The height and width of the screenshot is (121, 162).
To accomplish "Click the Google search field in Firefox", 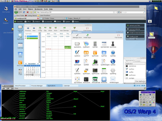I will click(x=132, y=12).
